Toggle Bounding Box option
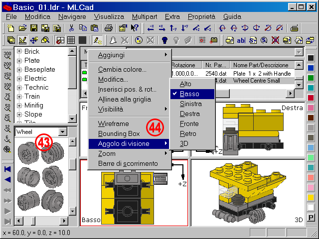The width and height of the screenshot is (319, 239). [130, 133]
